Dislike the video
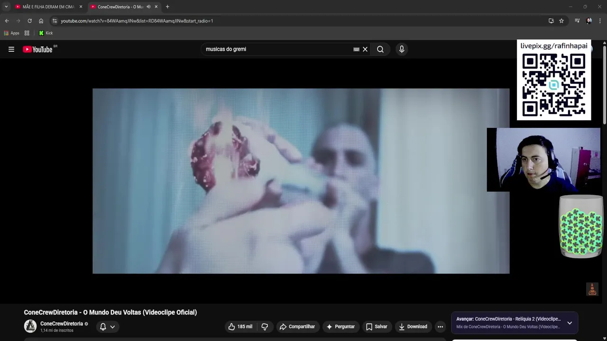This screenshot has width=607, height=341. click(x=265, y=326)
